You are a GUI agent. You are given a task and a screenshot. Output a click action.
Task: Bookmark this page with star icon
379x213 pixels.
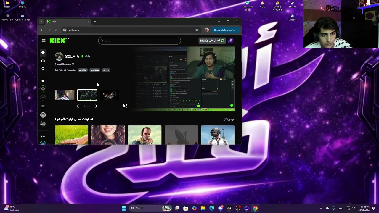coord(197,30)
